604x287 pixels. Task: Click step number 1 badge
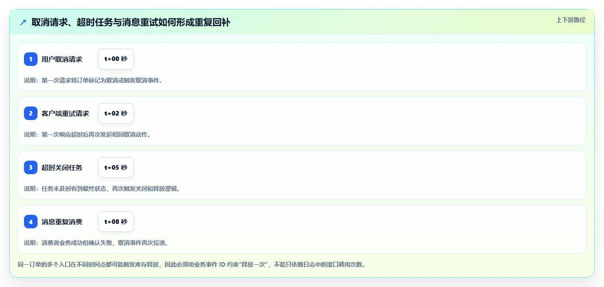pyautogui.click(x=31, y=59)
